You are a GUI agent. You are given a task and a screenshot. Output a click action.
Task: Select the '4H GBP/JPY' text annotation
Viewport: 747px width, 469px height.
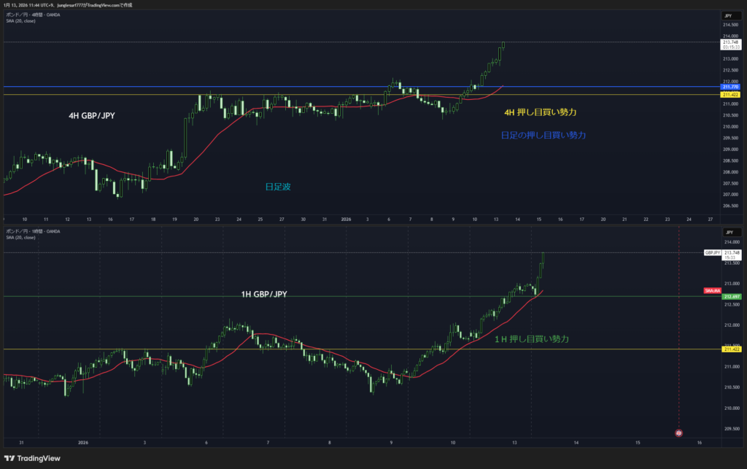click(91, 115)
